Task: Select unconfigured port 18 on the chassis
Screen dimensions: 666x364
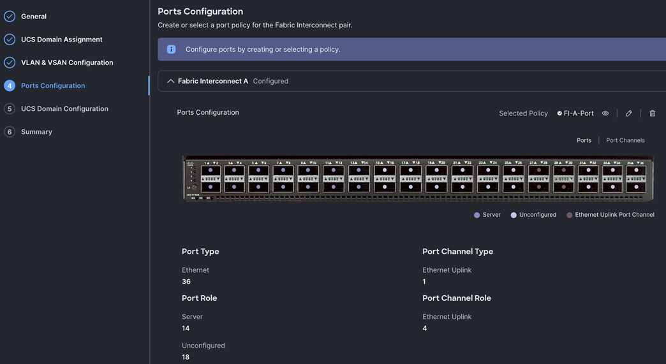Action: [411, 187]
